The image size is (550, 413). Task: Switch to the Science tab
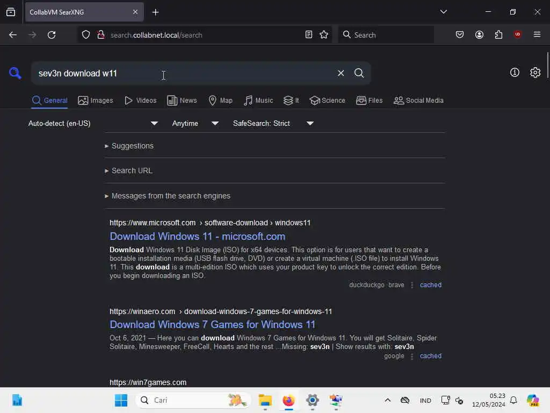tap(327, 101)
